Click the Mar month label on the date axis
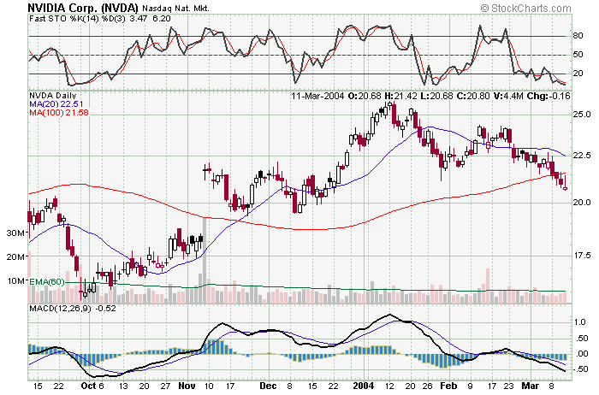Image resolution: width=599 pixels, height=395 pixels. point(531,386)
